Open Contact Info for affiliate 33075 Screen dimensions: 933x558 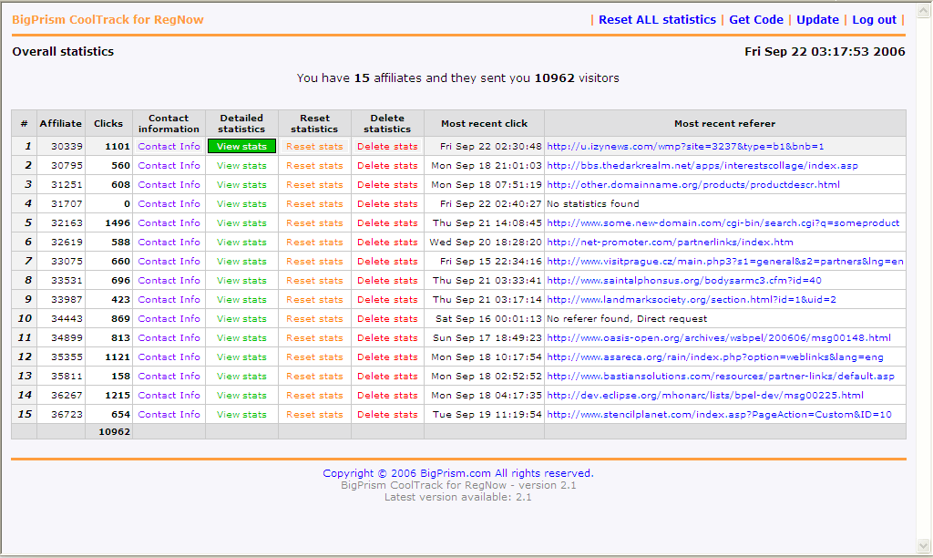[x=169, y=261]
